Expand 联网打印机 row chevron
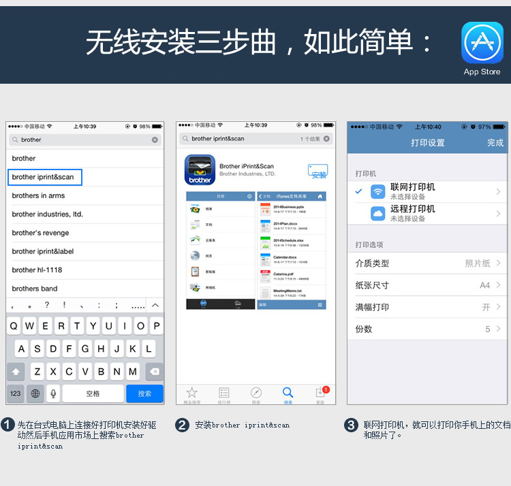511x486 pixels. pos(498,191)
